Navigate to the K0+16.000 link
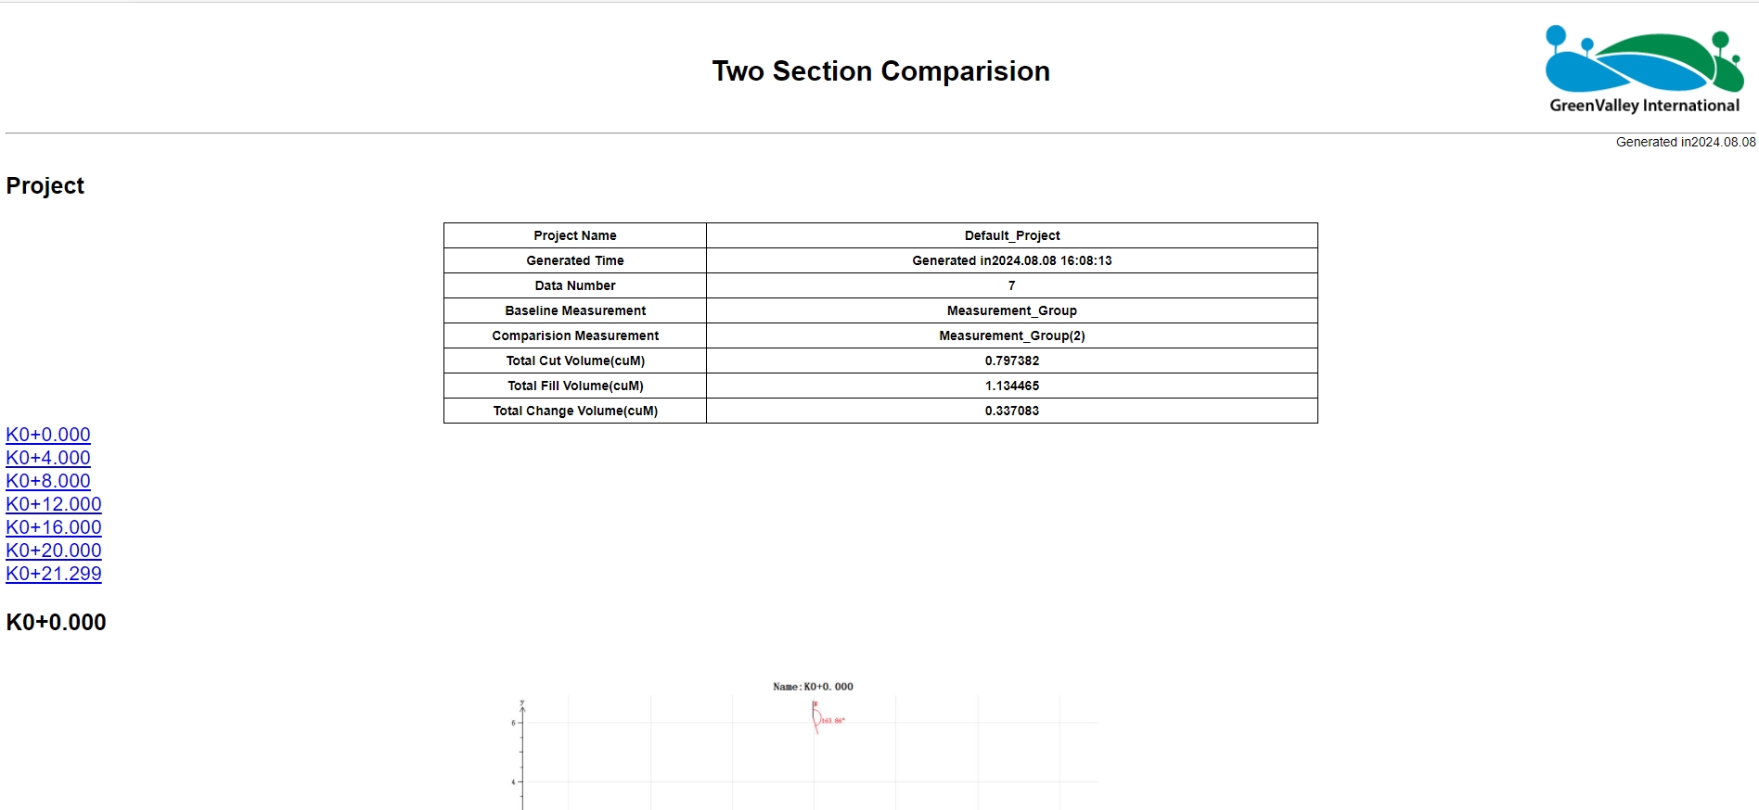This screenshot has height=810, width=1759. pyautogui.click(x=54, y=527)
